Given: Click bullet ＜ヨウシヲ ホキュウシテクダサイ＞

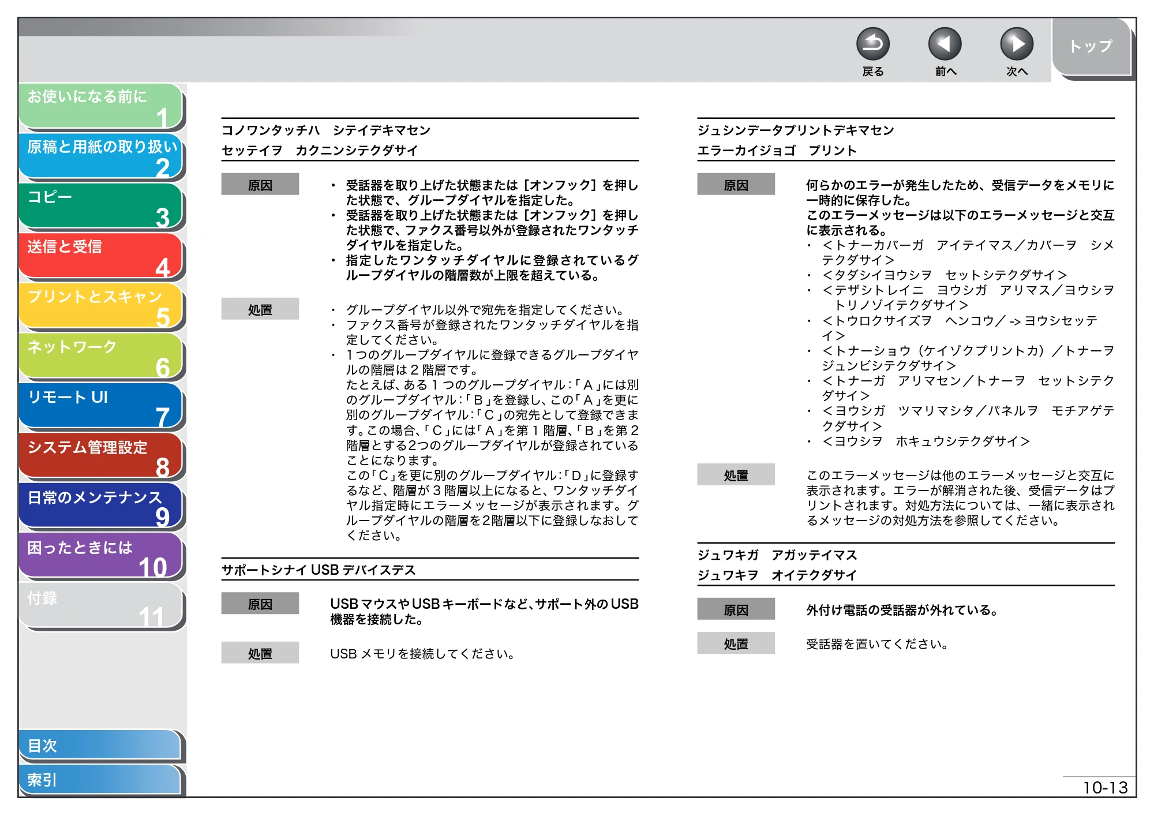Looking at the screenshot, I should click(x=926, y=441).
